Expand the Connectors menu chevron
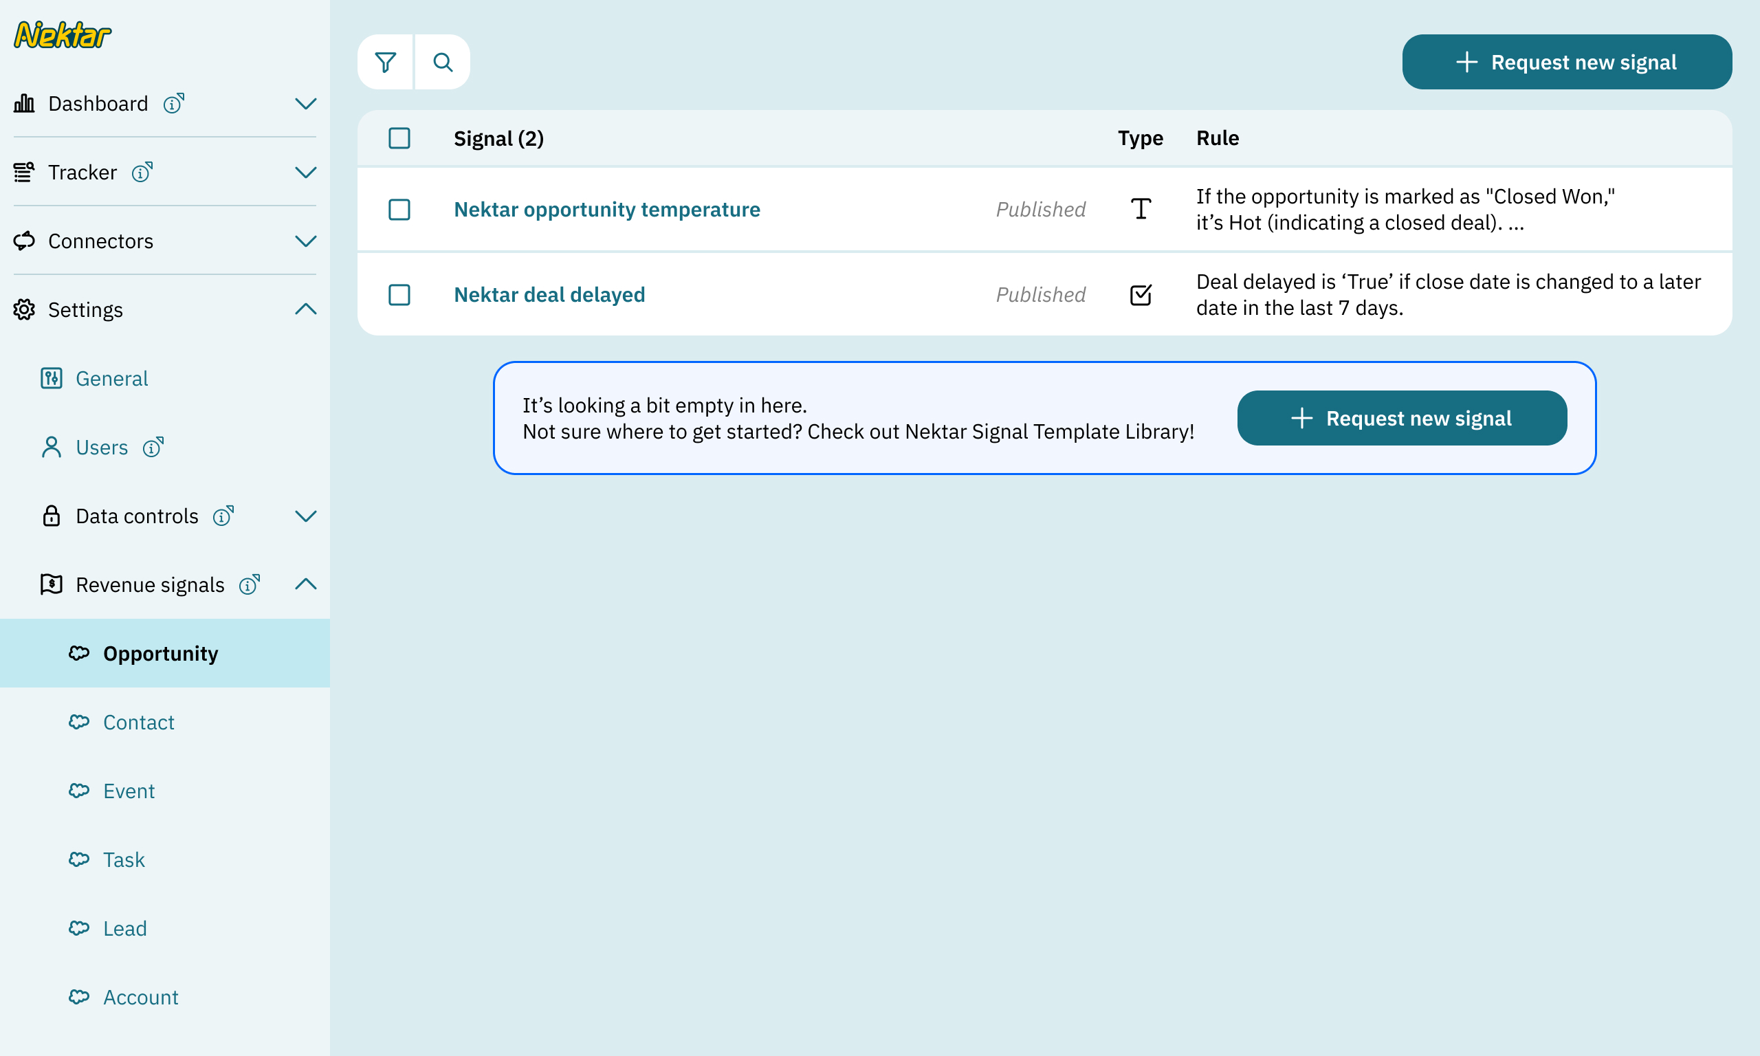The width and height of the screenshot is (1760, 1056). coord(305,241)
